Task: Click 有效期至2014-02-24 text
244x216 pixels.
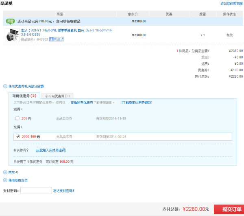Action: point(111,137)
